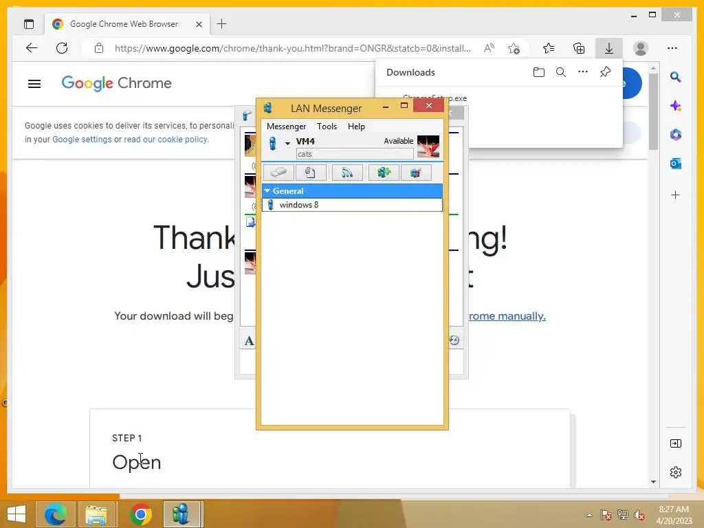Click the blue presence status icon
704x528 pixels.
(272, 143)
